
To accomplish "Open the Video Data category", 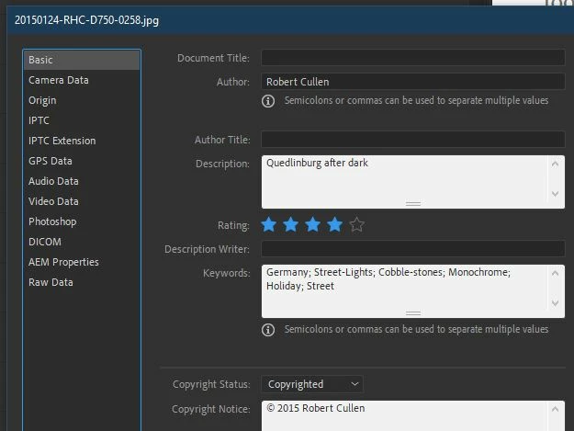I will point(82,201).
